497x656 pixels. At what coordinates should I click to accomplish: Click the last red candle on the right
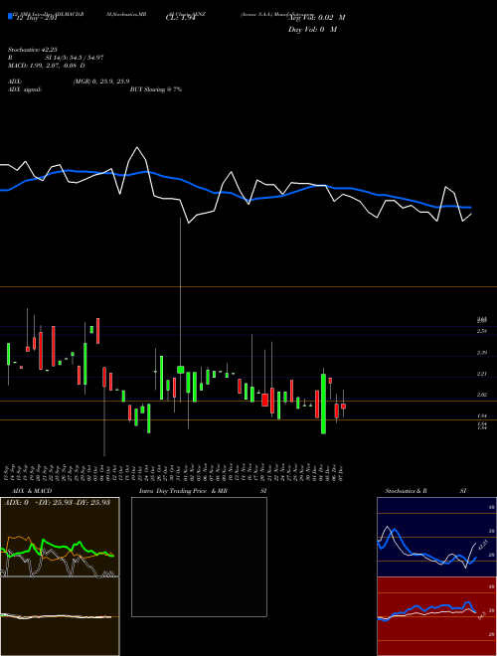344,406
